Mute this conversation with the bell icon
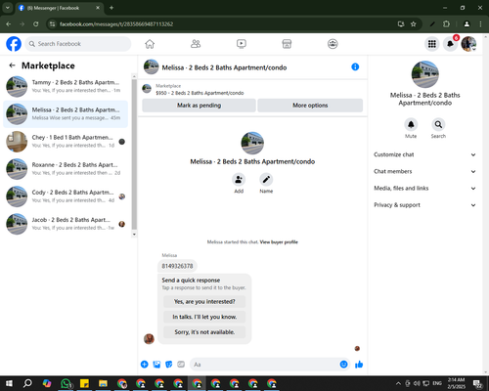This screenshot has height=391, width=489. [x=411, y=124]
